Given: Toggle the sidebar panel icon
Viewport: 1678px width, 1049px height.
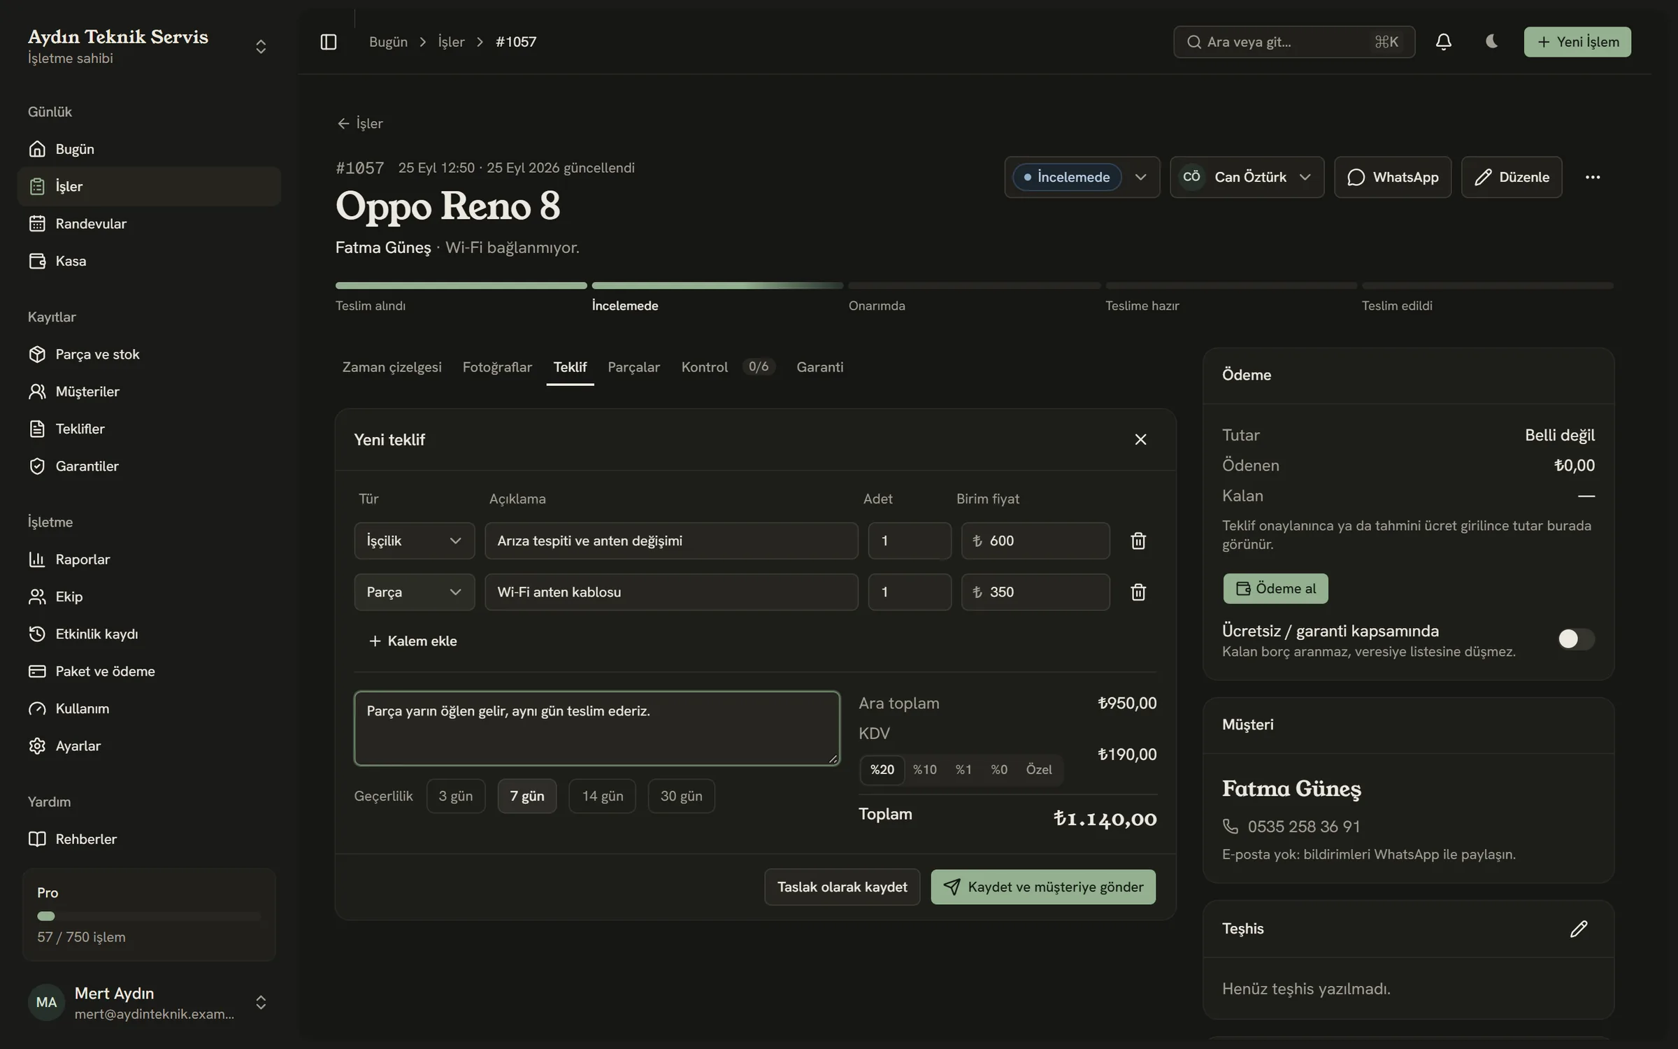Looking at the screenshot, I should pyautogui.click(x=328, y=42).
